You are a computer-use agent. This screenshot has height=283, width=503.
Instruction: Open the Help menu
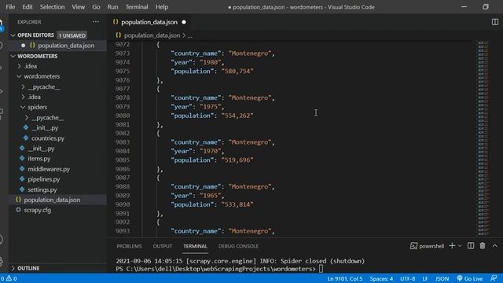[x=162, y=7]
